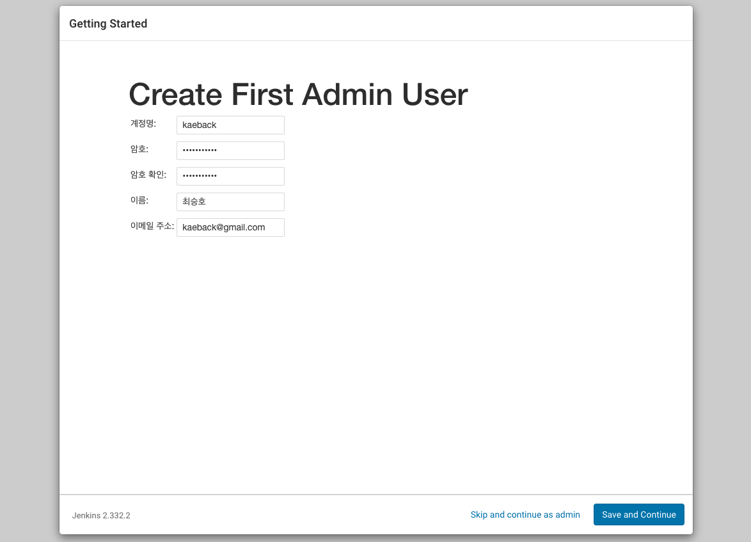
Task: Focus the 암호 password field
Action: [230, 150]
